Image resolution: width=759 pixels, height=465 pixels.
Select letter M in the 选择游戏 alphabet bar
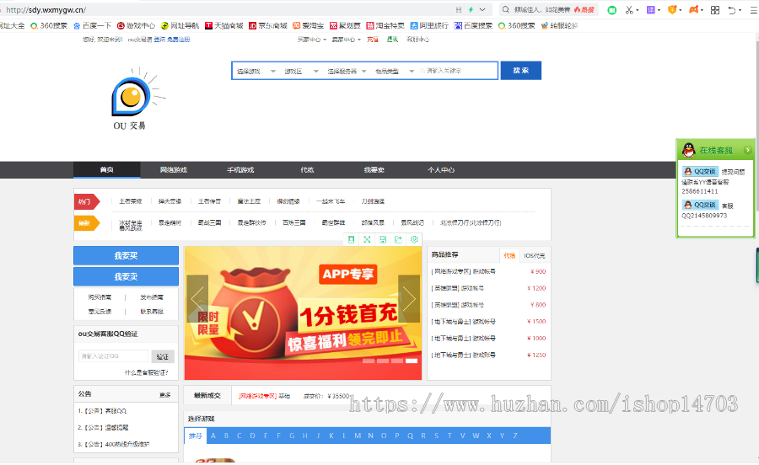coord(358,436)
